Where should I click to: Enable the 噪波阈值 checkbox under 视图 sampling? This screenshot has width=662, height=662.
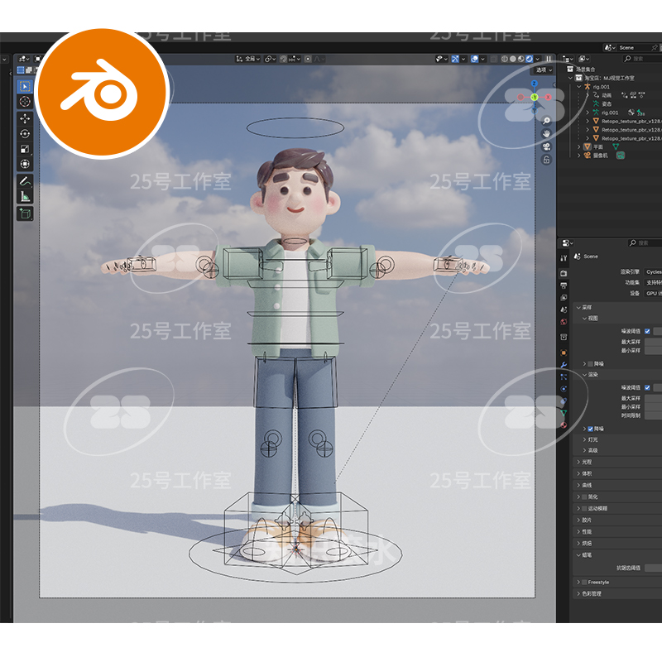[648, 331]
